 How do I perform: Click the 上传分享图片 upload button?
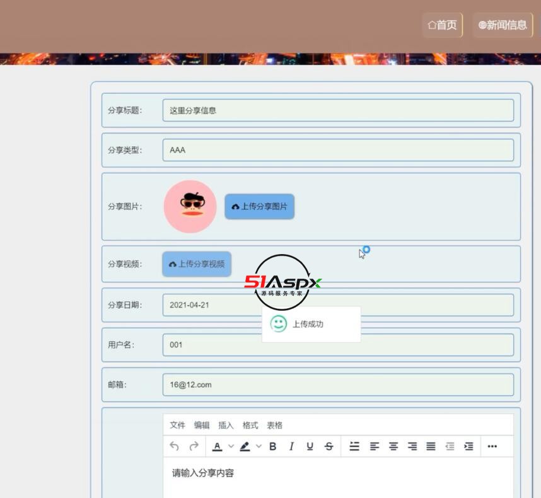click(x=259, y=206)
